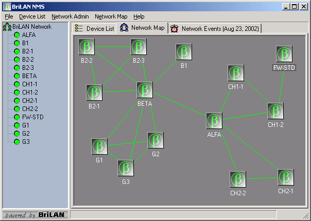
Task: Click the ALFA label on the map
Action: point(214,135)
